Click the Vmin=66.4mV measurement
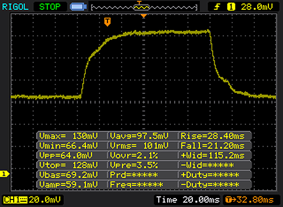The width and height of the screenshot is (283, 207). (68, 146)
